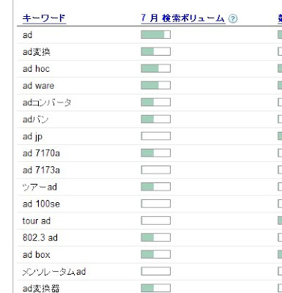Image resolution: width=282 pixels, height=293 pixels.
Task: Select the keyword ad 7173a
Action: [41, 170]
